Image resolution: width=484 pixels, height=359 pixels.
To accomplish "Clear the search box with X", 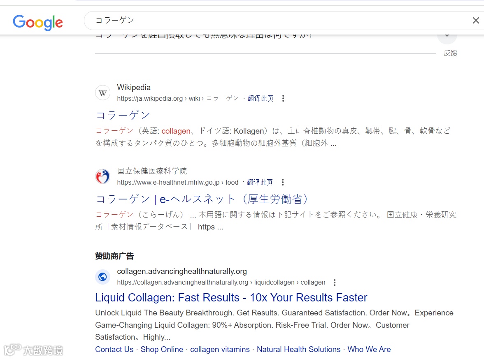I will [x=476, y=21].
